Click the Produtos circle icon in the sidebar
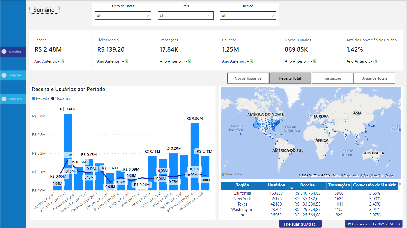Image resolution: width=407 pixels, height=228 pixels. 4,99
